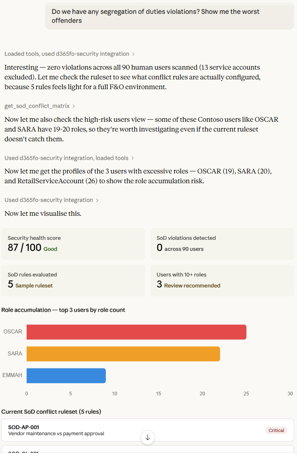
Task: Click the red OSCAR bar in chart
Action: (136, 332)
